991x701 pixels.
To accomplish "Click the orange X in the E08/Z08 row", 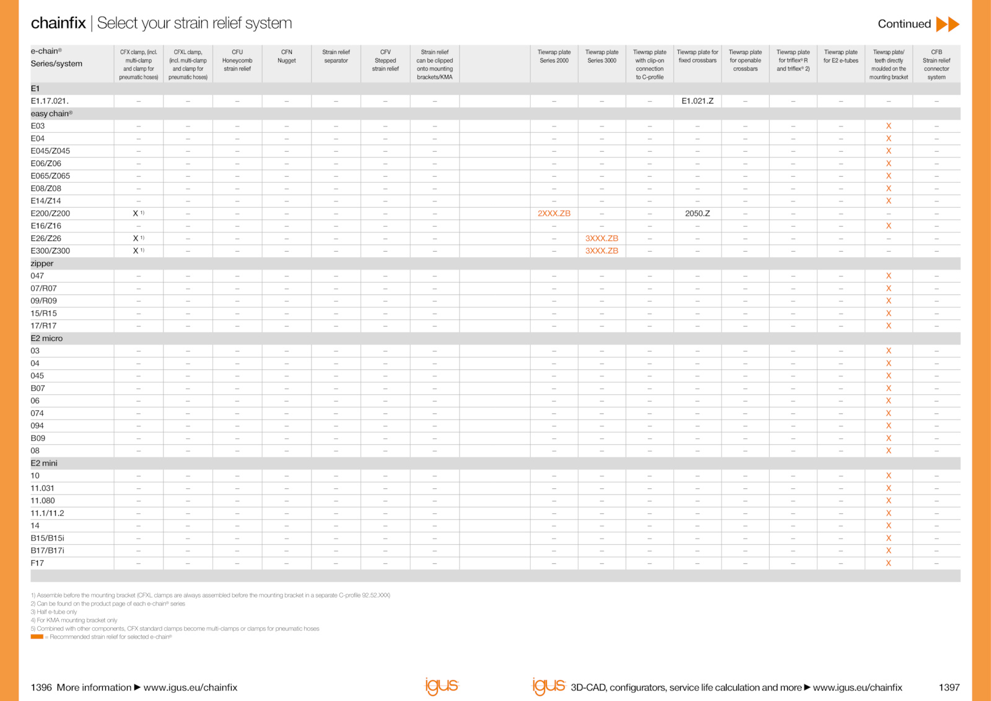I will point(888,188).
